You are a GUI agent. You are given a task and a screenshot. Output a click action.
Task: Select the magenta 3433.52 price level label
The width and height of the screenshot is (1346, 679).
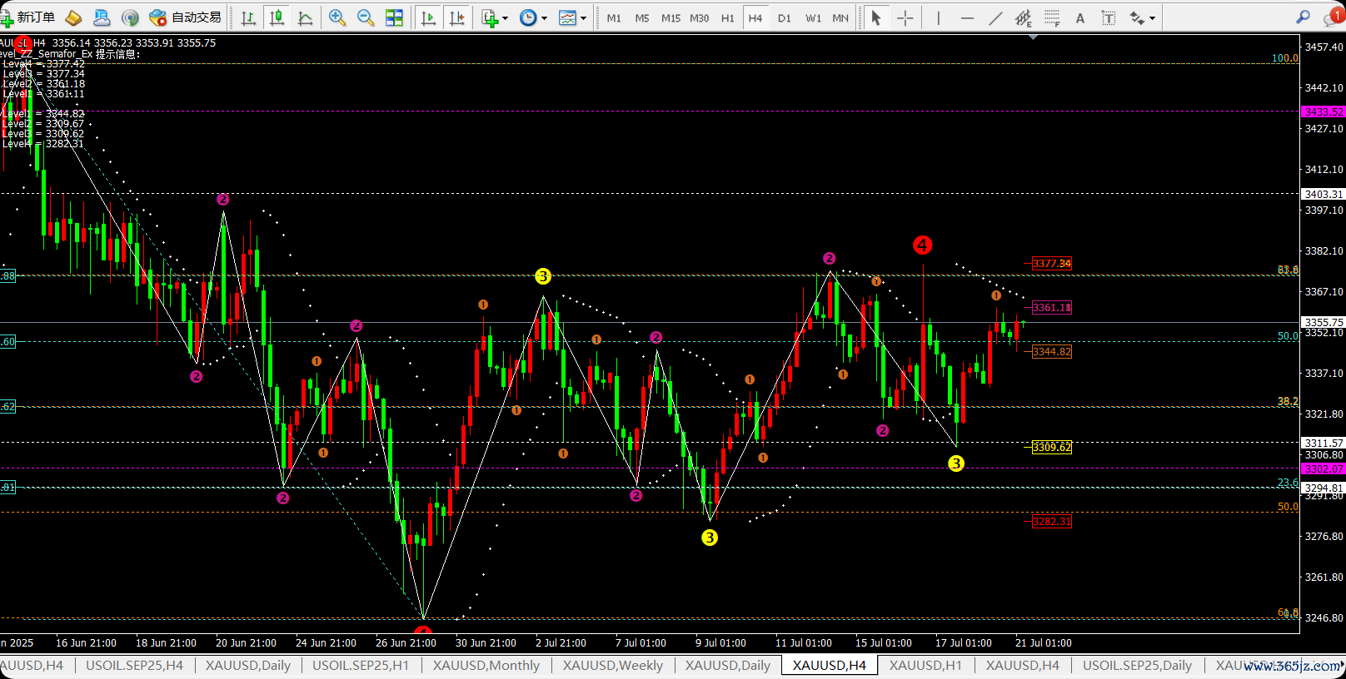click(1323, 112)
